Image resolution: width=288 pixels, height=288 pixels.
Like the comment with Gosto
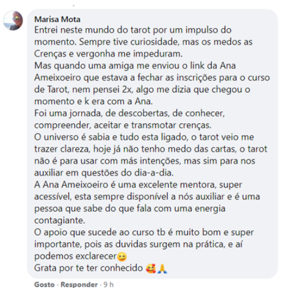click(x=44, y=285)
